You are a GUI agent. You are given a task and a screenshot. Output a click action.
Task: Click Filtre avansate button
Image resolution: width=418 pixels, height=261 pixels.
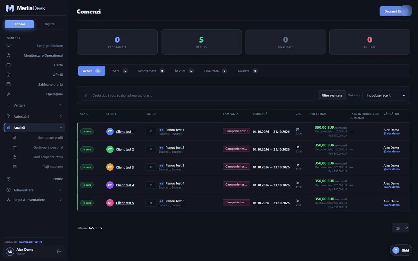[332, 95]
